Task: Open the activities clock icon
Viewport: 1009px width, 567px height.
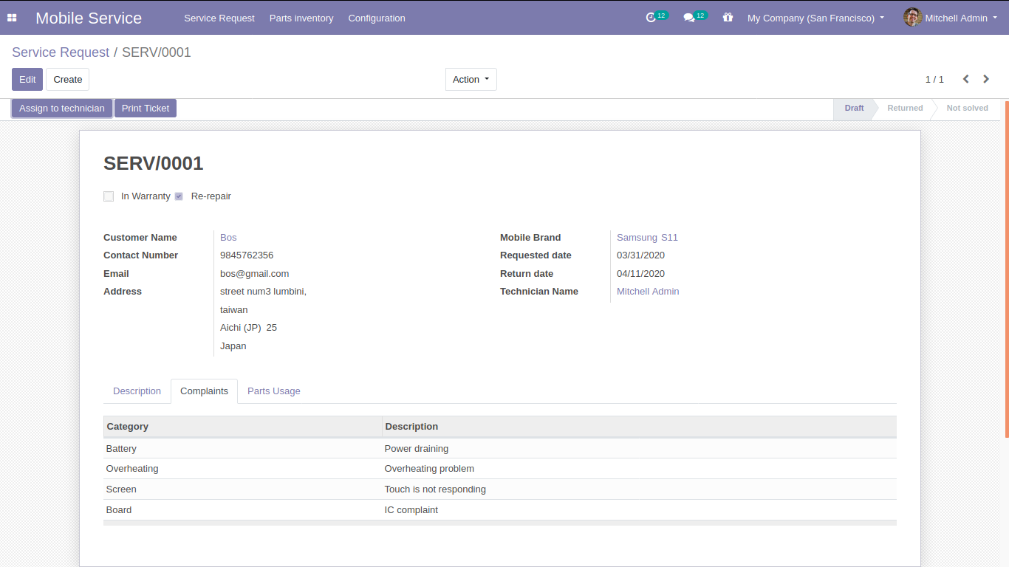Action: click(x=651, y=18)
